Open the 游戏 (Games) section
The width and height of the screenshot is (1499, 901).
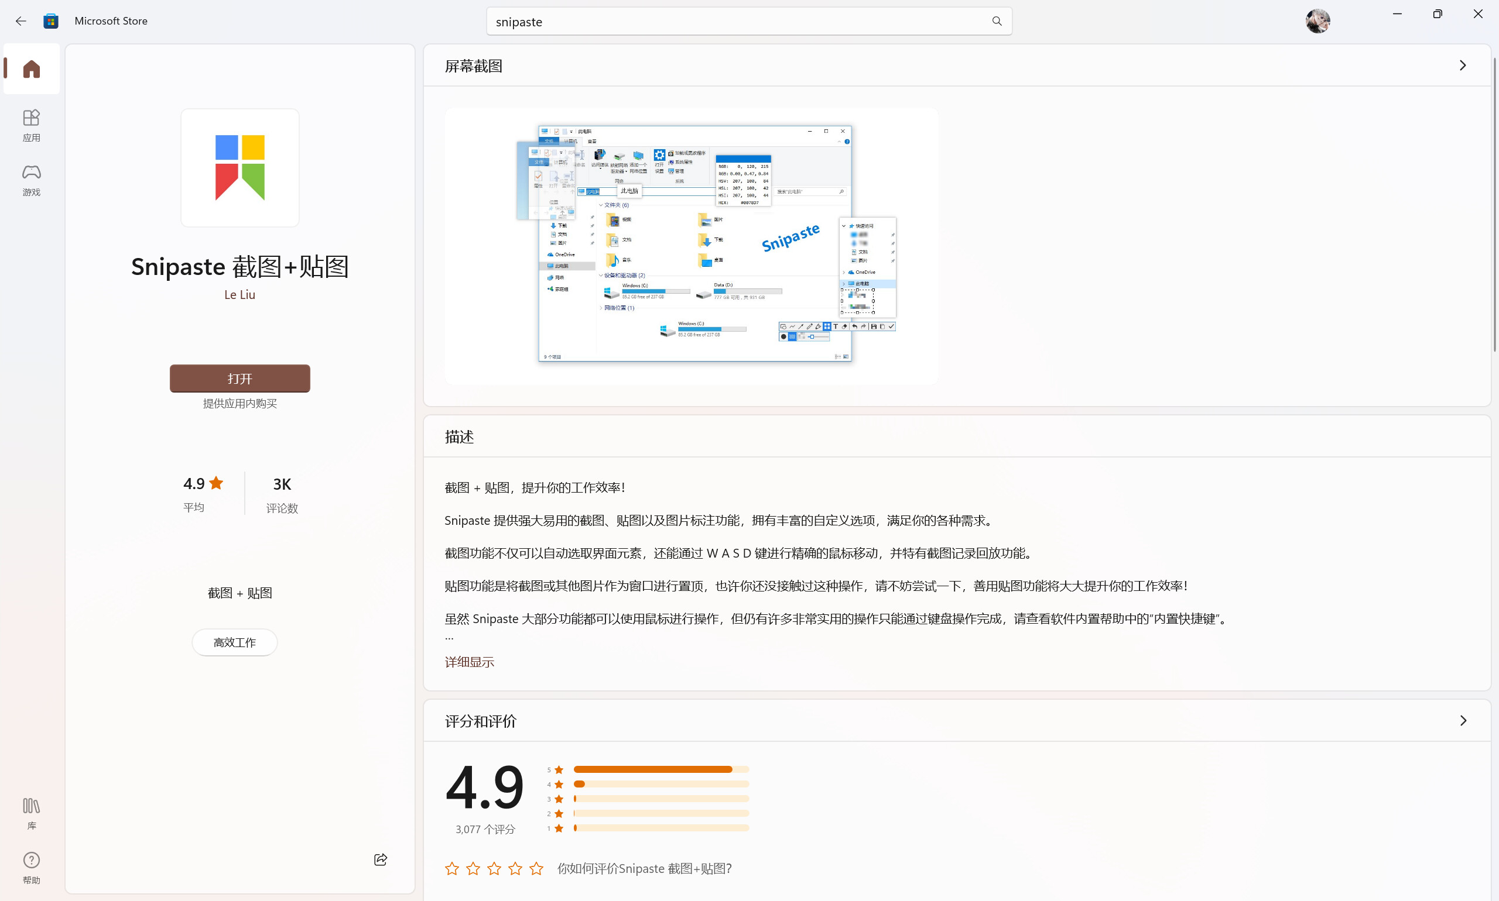tap(32, 180)
